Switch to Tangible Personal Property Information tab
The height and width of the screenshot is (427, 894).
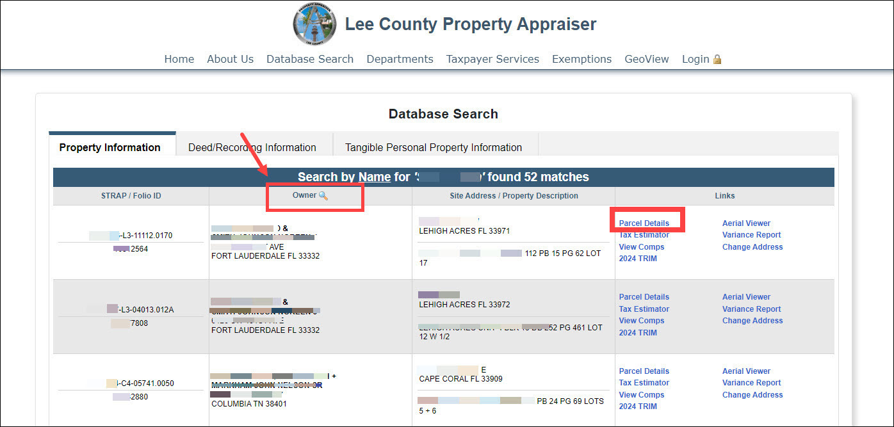click(x=434, y=147)
